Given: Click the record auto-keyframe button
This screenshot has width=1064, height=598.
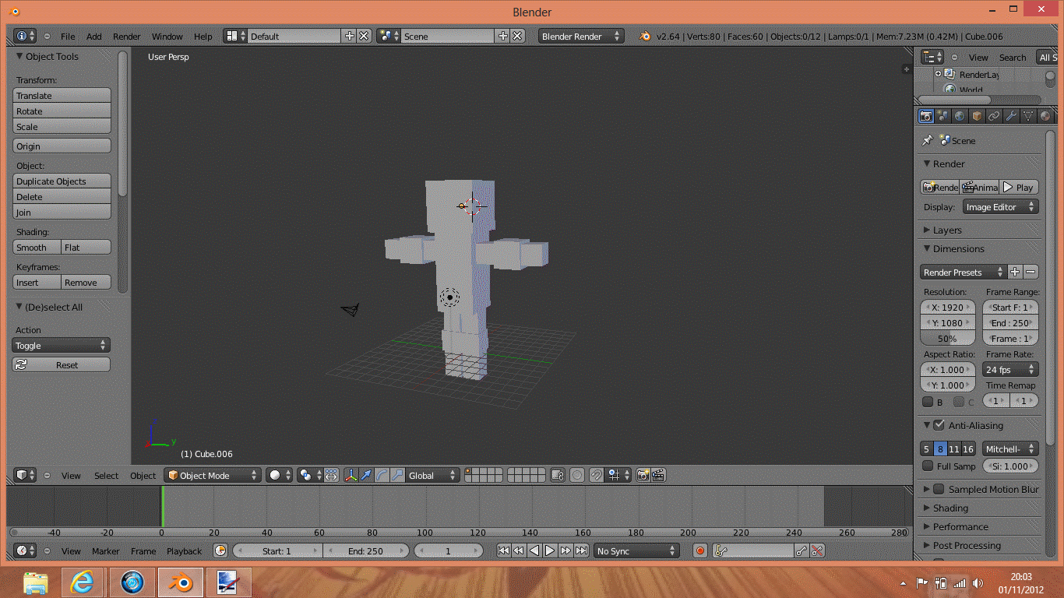Looking at the screenshot, I should [x=699, y=551].
